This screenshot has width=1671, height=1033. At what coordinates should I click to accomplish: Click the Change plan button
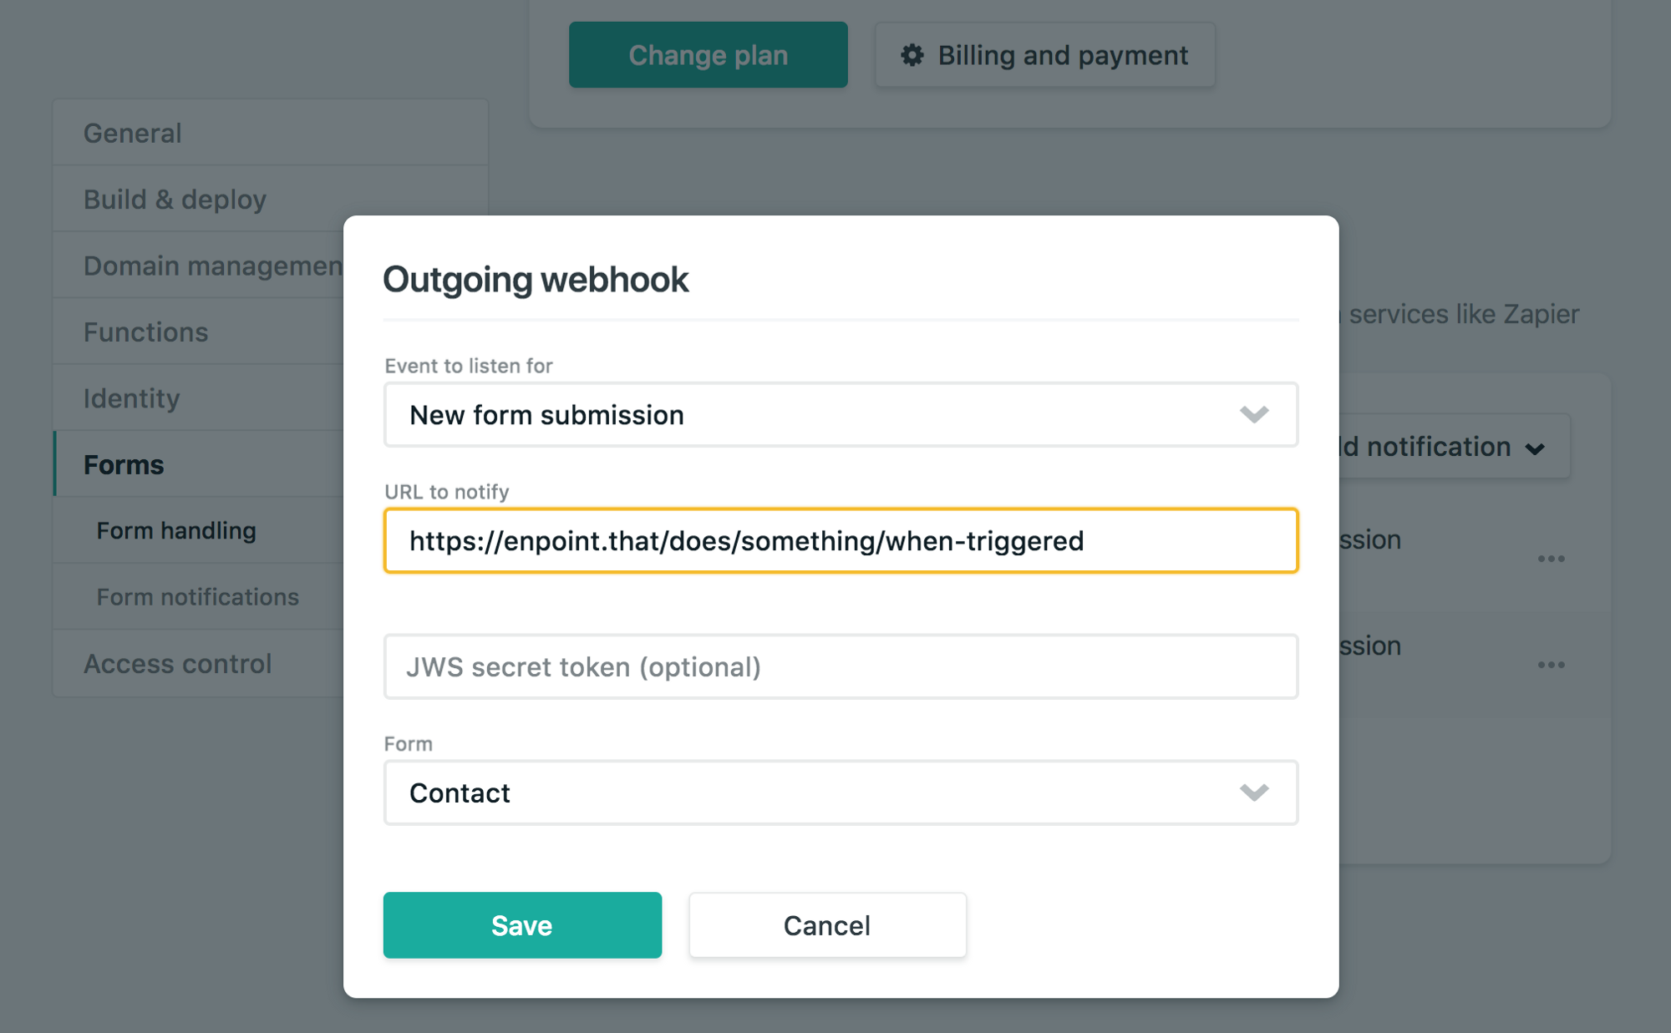pos(707,55)
